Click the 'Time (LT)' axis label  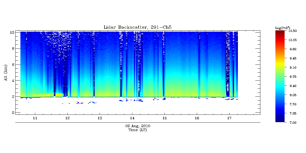coord(137,130)
